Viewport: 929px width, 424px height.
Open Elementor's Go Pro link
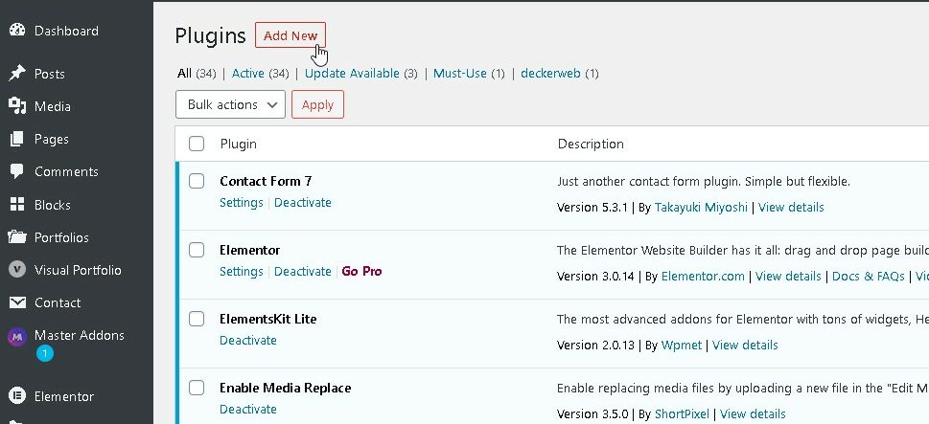(x=361, y=271)
